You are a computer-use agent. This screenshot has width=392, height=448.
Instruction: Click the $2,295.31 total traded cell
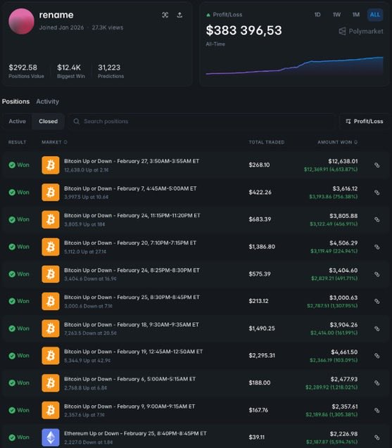[x=262, y=356]
